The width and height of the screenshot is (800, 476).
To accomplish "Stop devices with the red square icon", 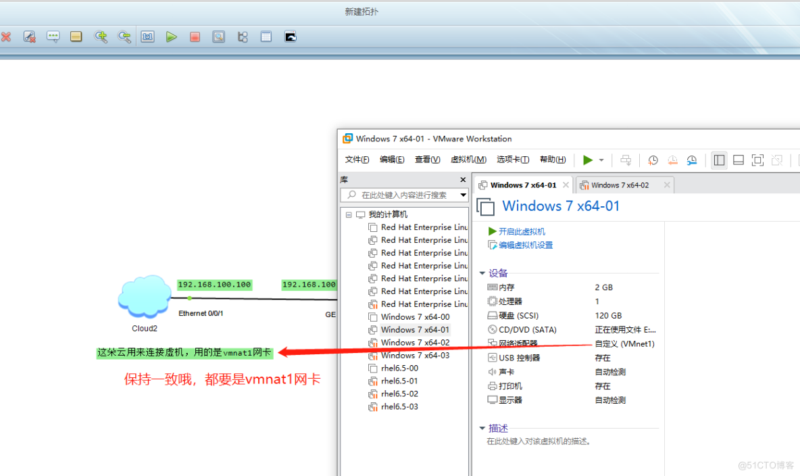I will [x=195, y=37].
